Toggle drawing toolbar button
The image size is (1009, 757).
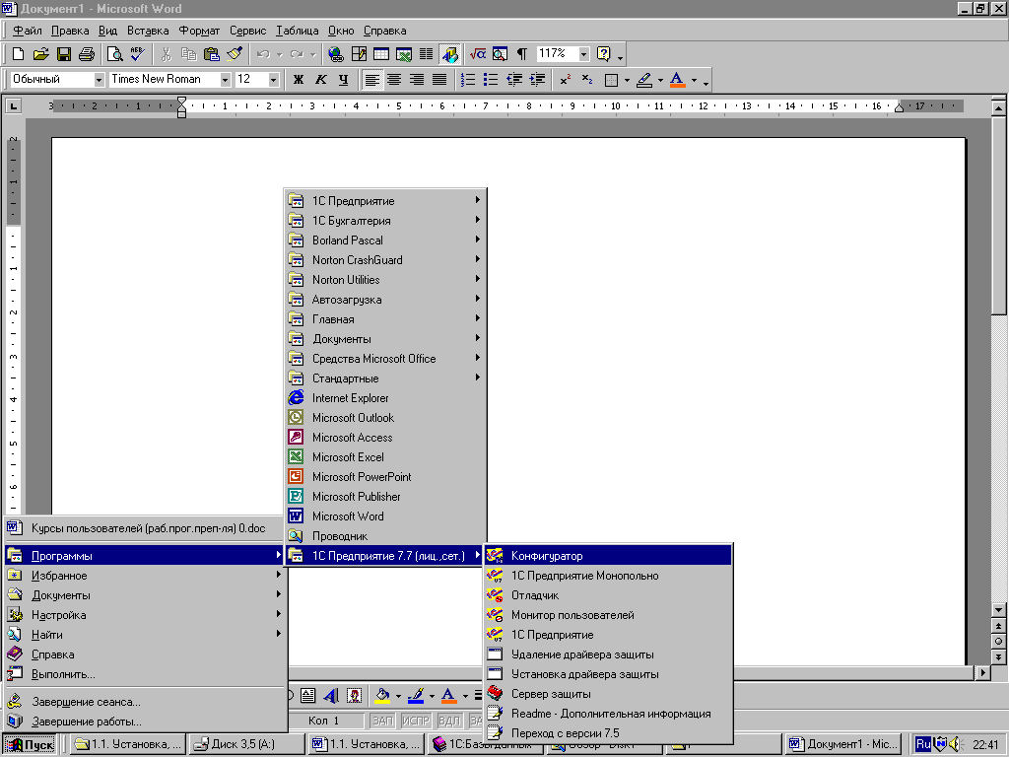(449, 54)
